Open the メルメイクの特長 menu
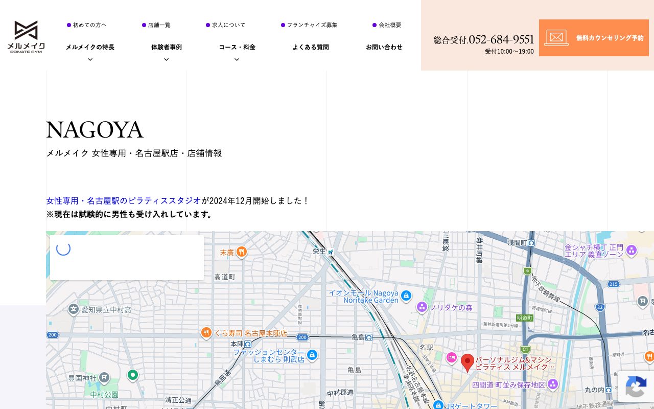Viewport: 654px width, 409px height. tap(90, 47)
